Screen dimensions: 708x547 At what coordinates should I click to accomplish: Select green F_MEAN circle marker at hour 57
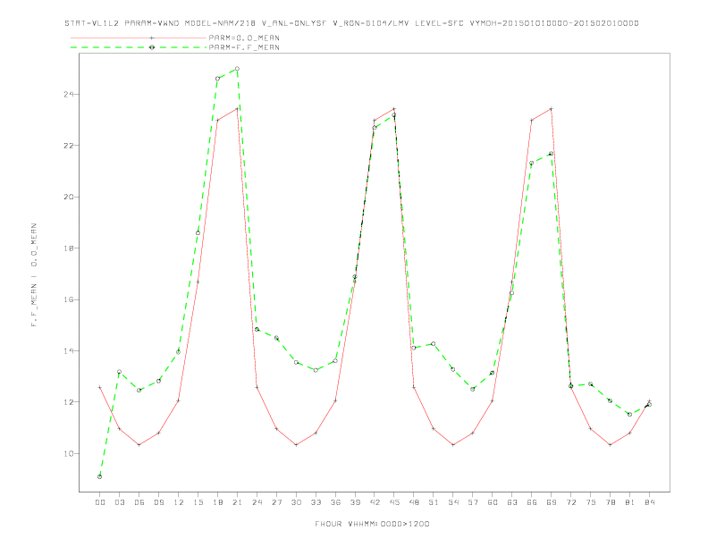473,389
